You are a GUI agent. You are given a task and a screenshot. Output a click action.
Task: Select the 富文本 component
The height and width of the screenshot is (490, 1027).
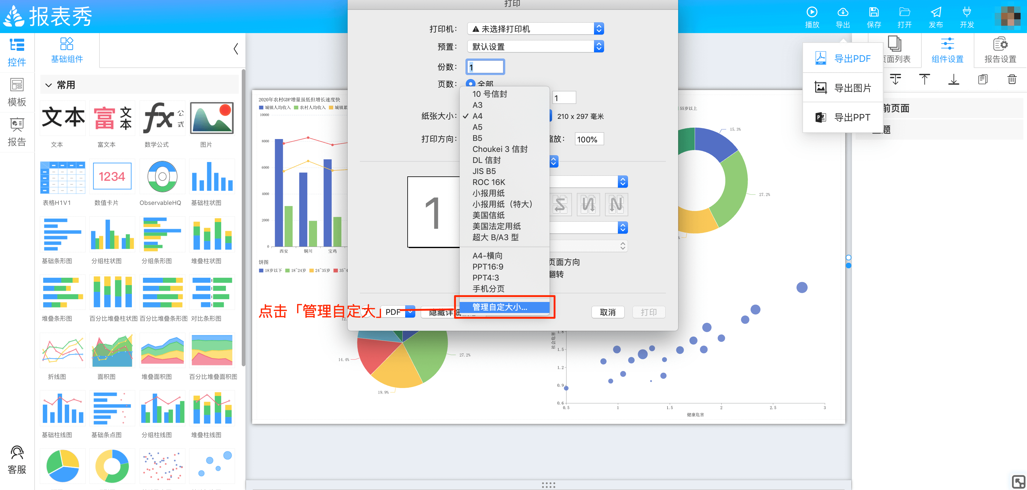[112, 118]
